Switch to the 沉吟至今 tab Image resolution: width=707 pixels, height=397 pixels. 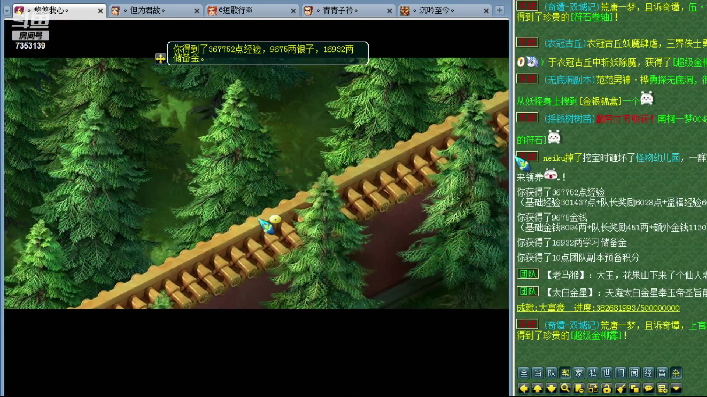(x=444, y=11)
